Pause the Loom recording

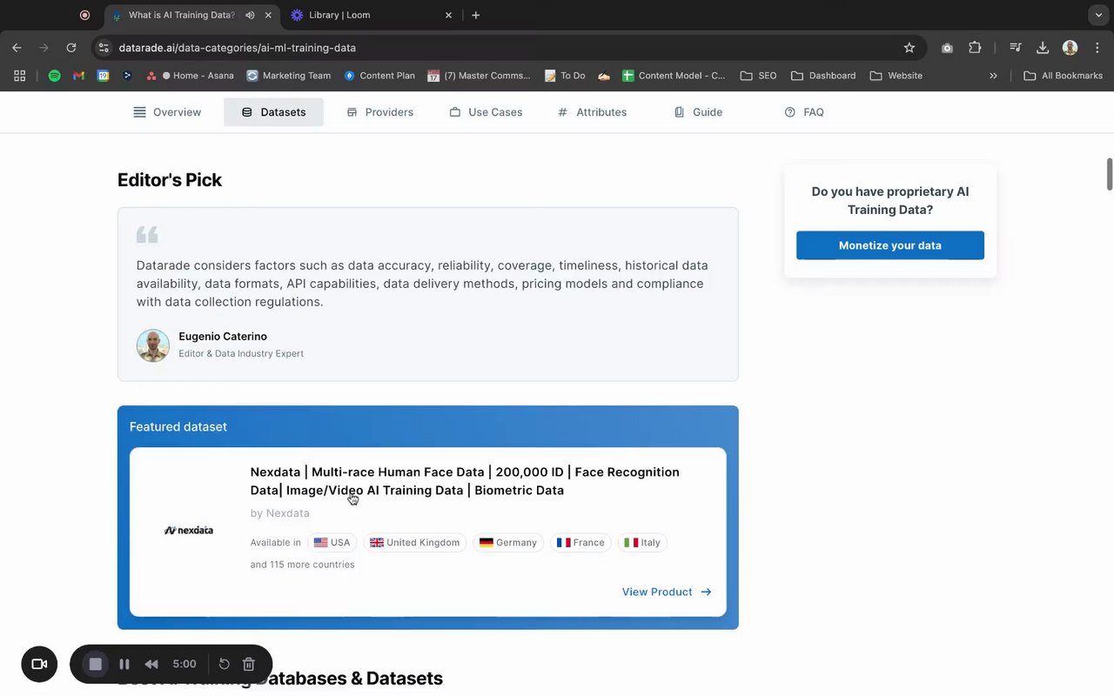click(124, 664)
